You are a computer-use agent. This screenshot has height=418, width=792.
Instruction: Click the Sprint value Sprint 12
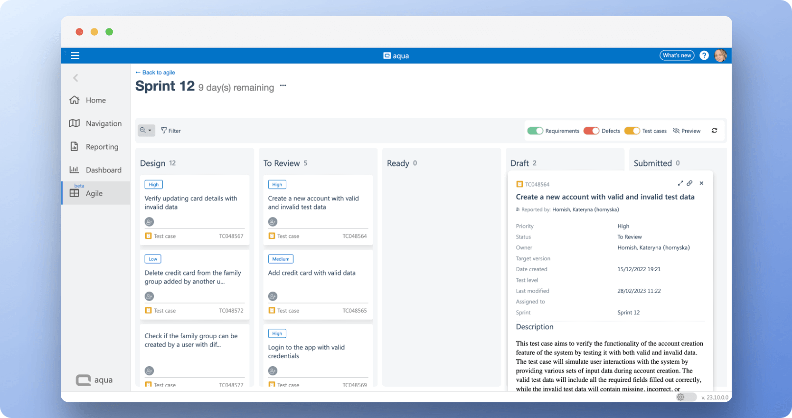click(628, 312)
